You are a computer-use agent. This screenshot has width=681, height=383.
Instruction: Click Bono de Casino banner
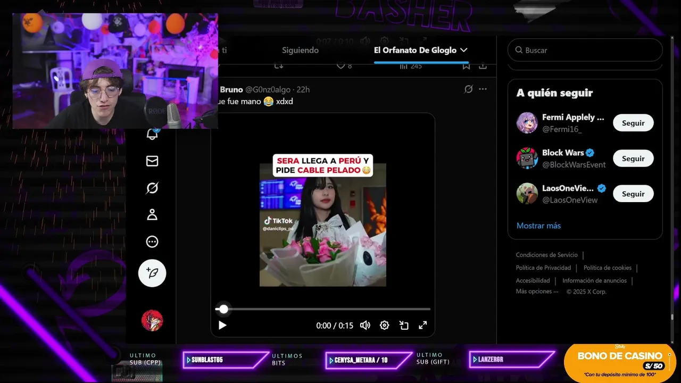620,363
